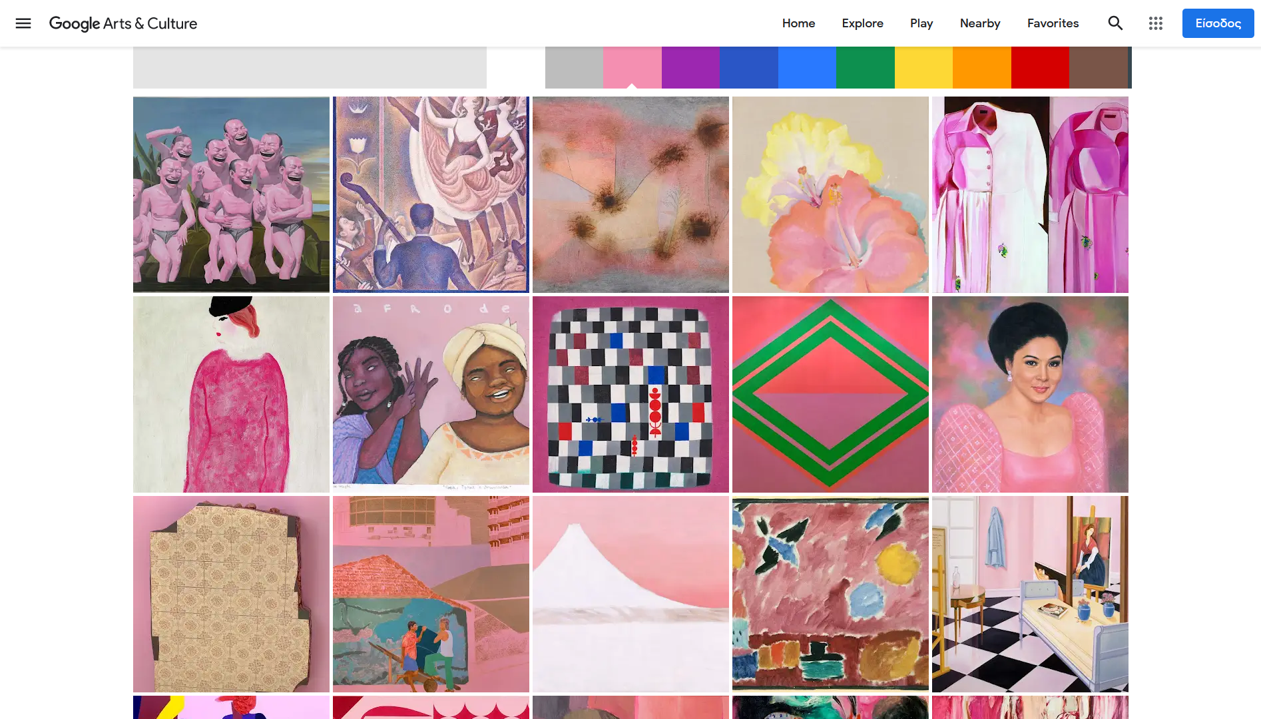
Task: Open the Explore section
Action: tap(862, 23)
